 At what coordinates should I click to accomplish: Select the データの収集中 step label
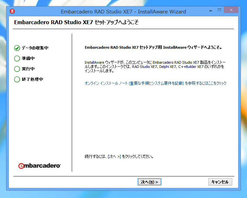click(35, 48)
